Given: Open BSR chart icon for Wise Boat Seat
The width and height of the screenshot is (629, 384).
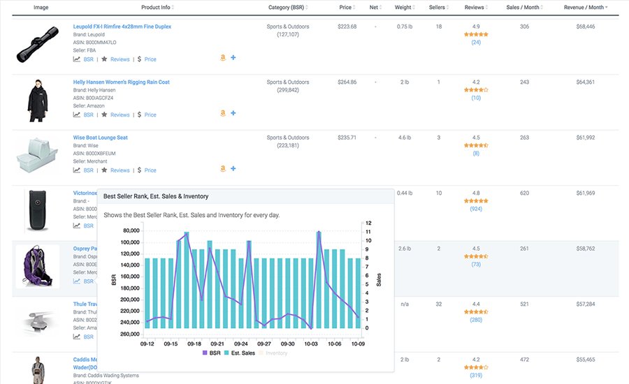Looking at the screenshot, I should coord(76,170).
